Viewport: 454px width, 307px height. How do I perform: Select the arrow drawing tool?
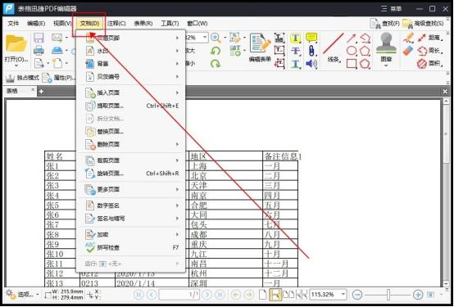click(x=352, y=38)
